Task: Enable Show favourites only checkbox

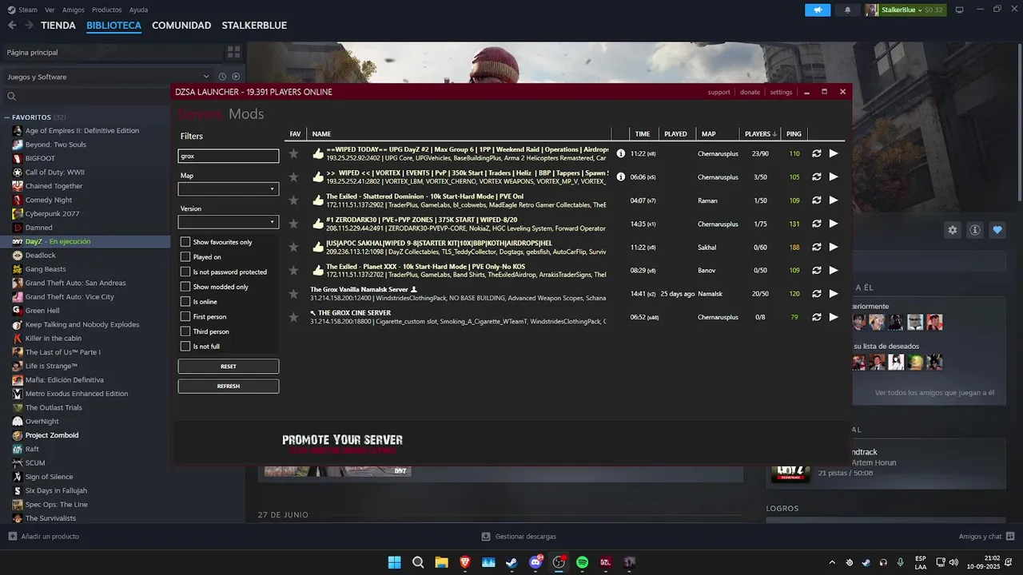Action: click(x=185, y=242)
